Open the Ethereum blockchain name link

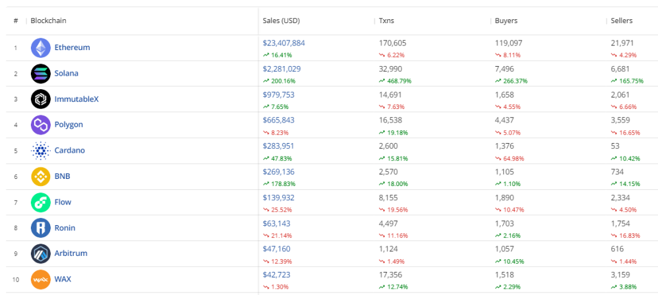[72, 48]
